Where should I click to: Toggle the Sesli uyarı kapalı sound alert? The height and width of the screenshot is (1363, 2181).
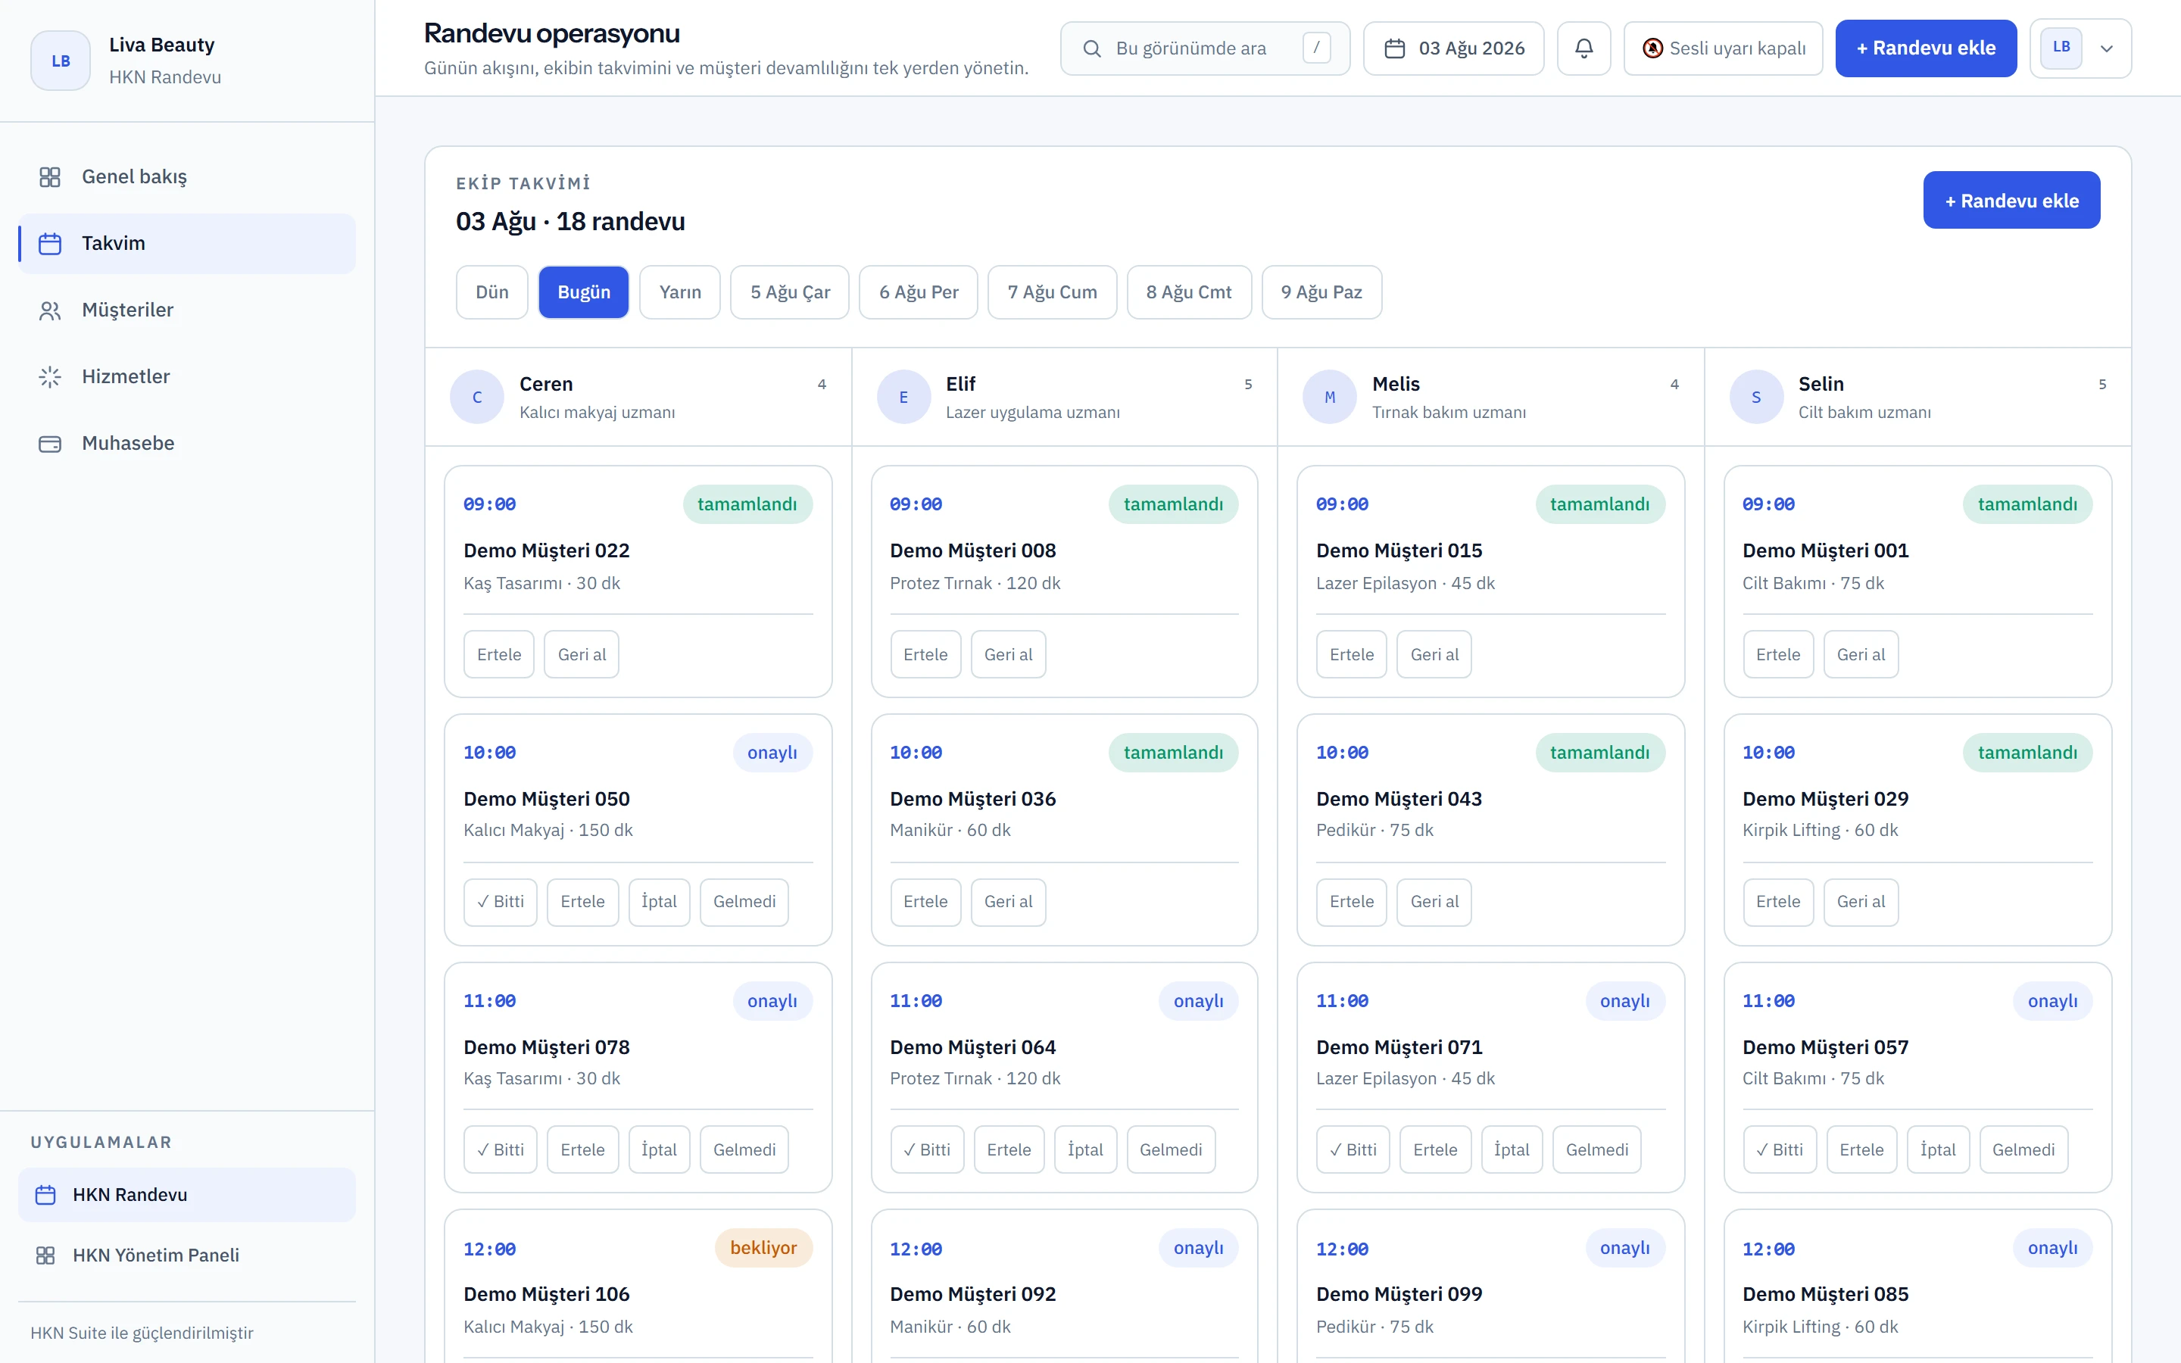point(1722,48)
